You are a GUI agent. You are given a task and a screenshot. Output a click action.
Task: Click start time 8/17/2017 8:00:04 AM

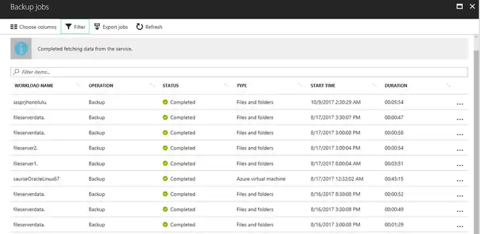tap(335, 163)
